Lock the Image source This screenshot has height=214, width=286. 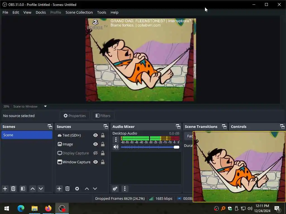[103, 144]
